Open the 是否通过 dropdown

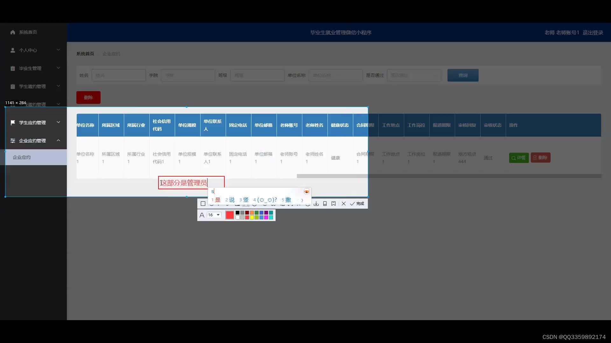click(x=414, y=75)
